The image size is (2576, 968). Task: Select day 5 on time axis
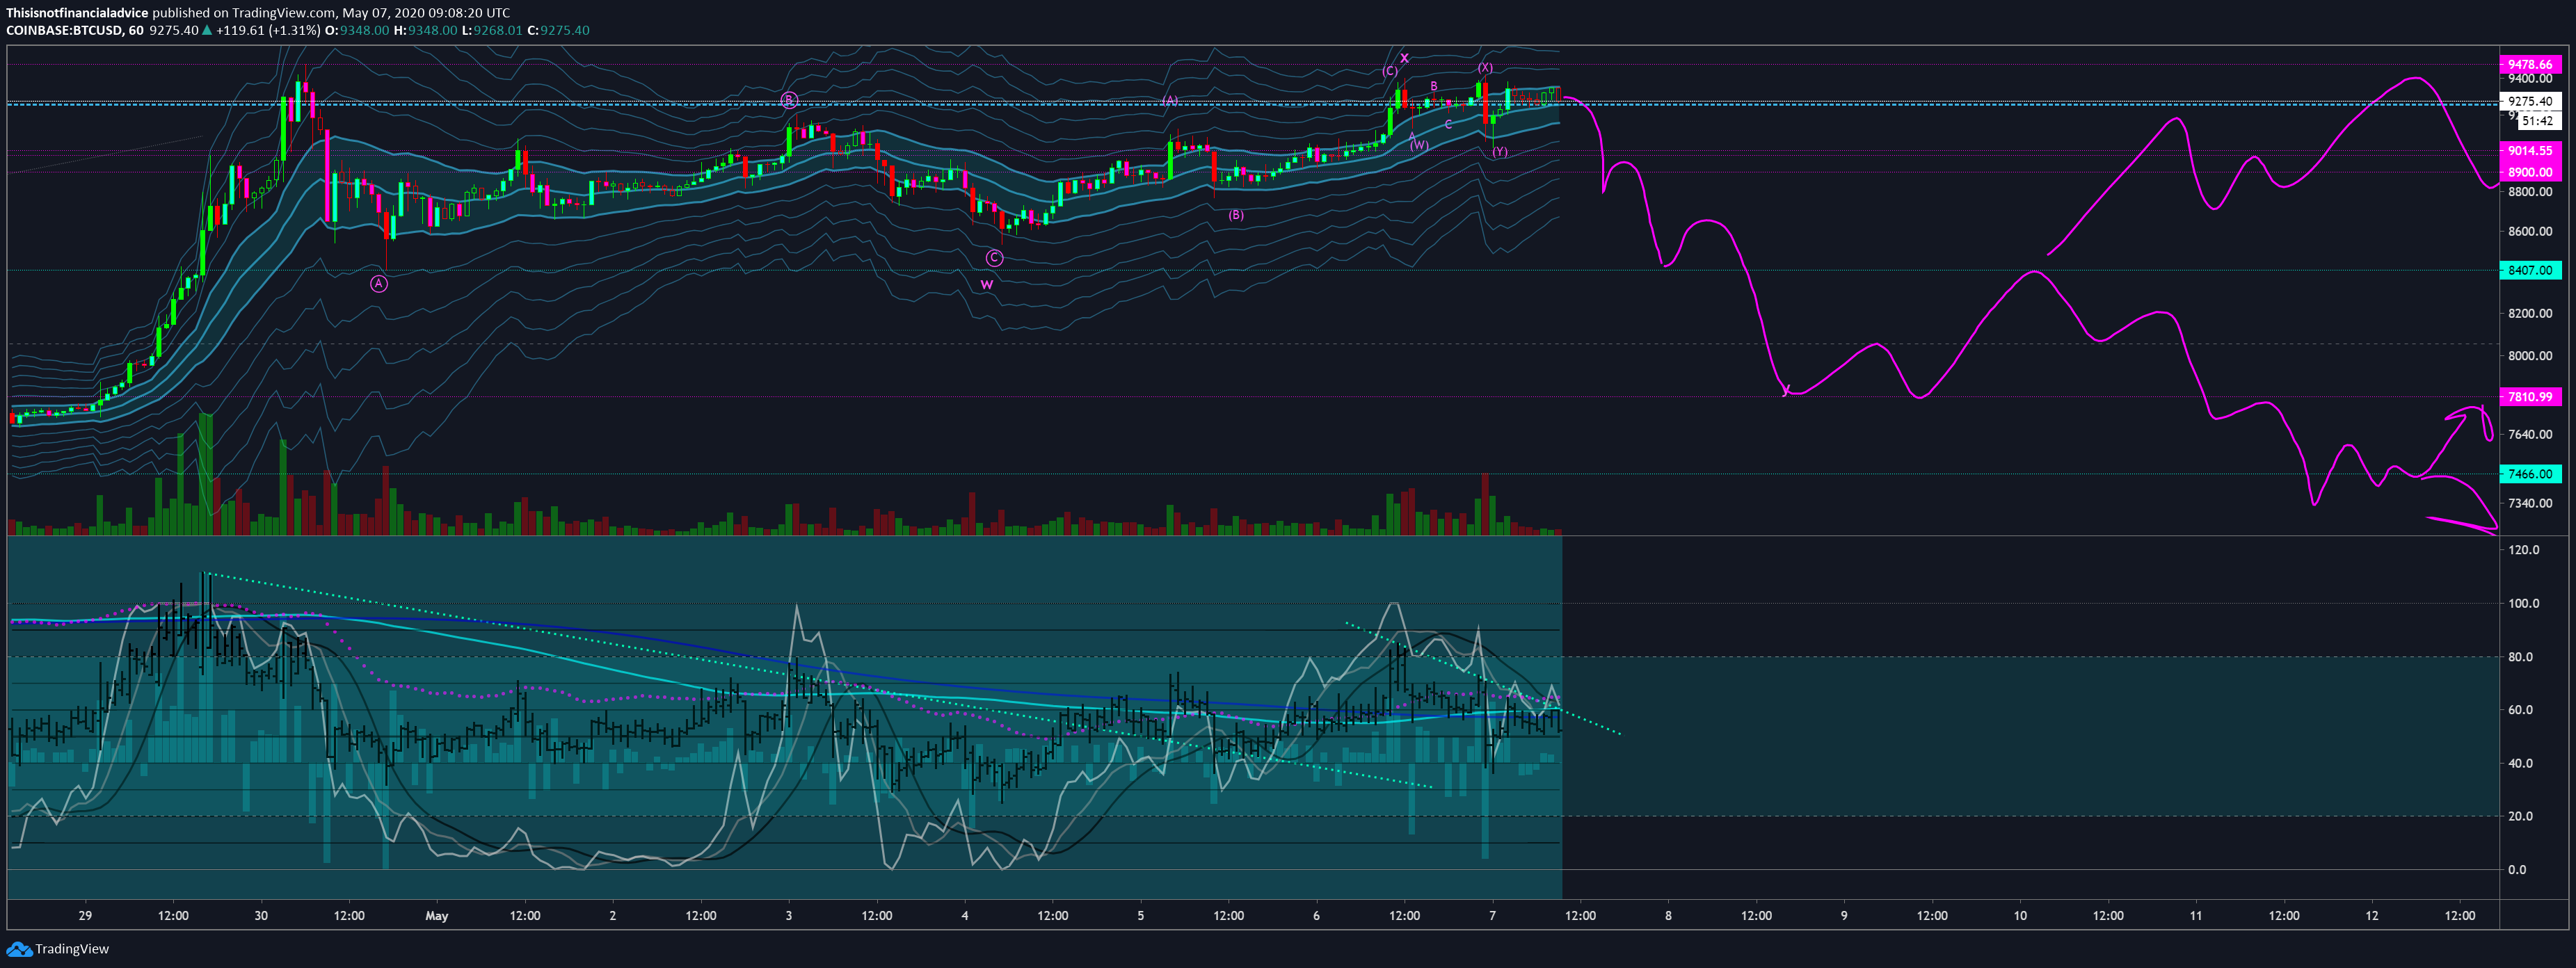[1140, 915]
